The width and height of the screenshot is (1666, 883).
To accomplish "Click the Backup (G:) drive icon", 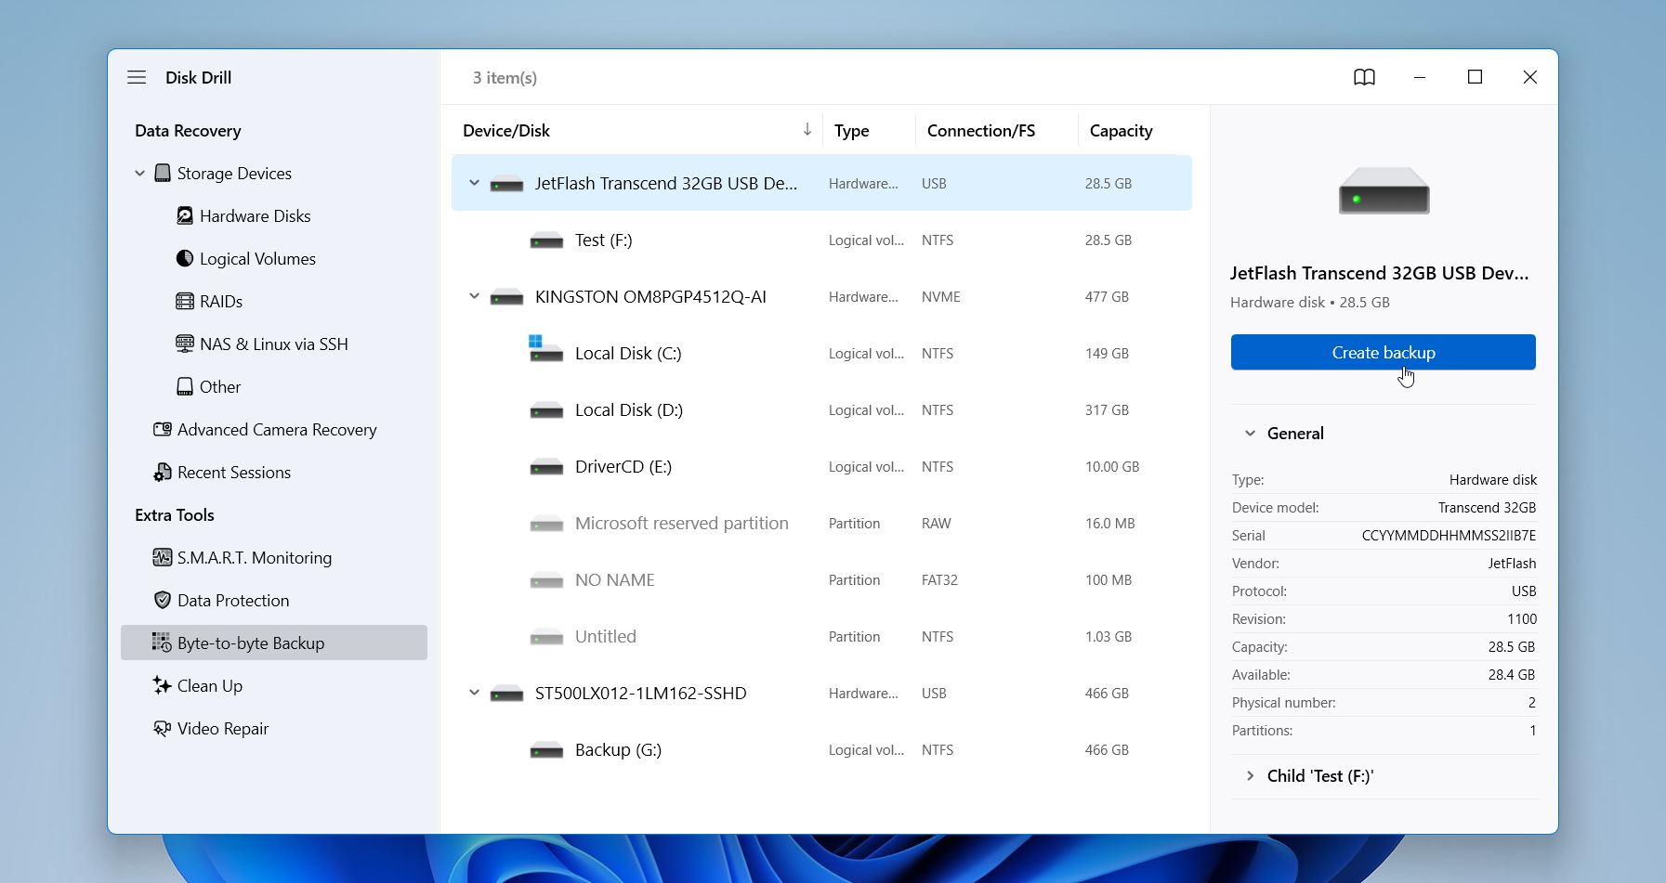I will click(x=546, y=750).
